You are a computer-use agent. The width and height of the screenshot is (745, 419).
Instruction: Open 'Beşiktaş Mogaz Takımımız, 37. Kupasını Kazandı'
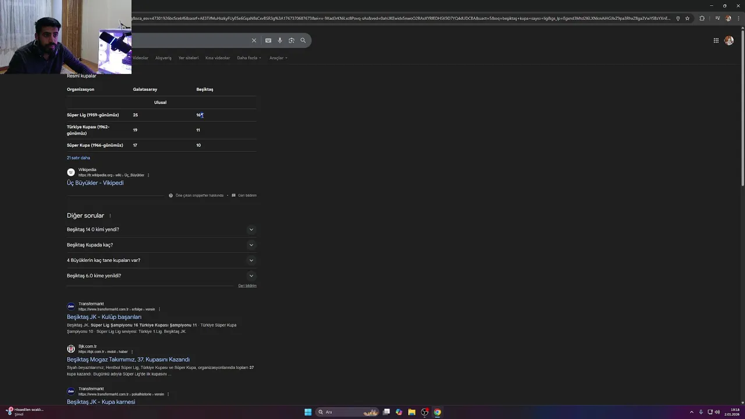pos(128,360)
